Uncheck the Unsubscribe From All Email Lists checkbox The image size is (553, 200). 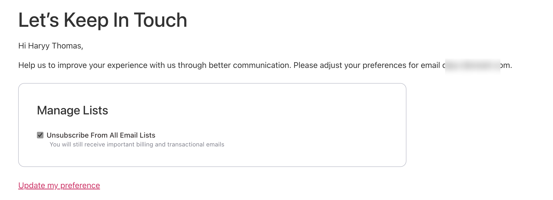pyautogui.click(x=41, y=135)
